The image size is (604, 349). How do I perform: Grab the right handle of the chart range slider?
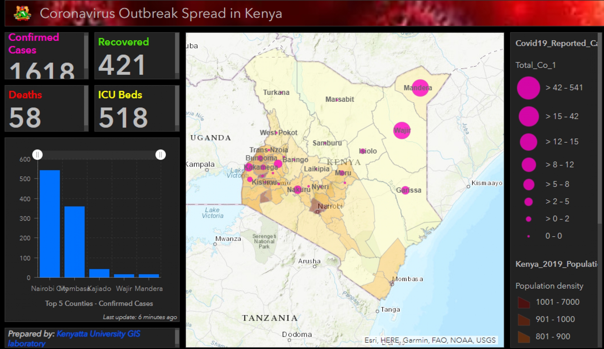(x=160, y=155)
